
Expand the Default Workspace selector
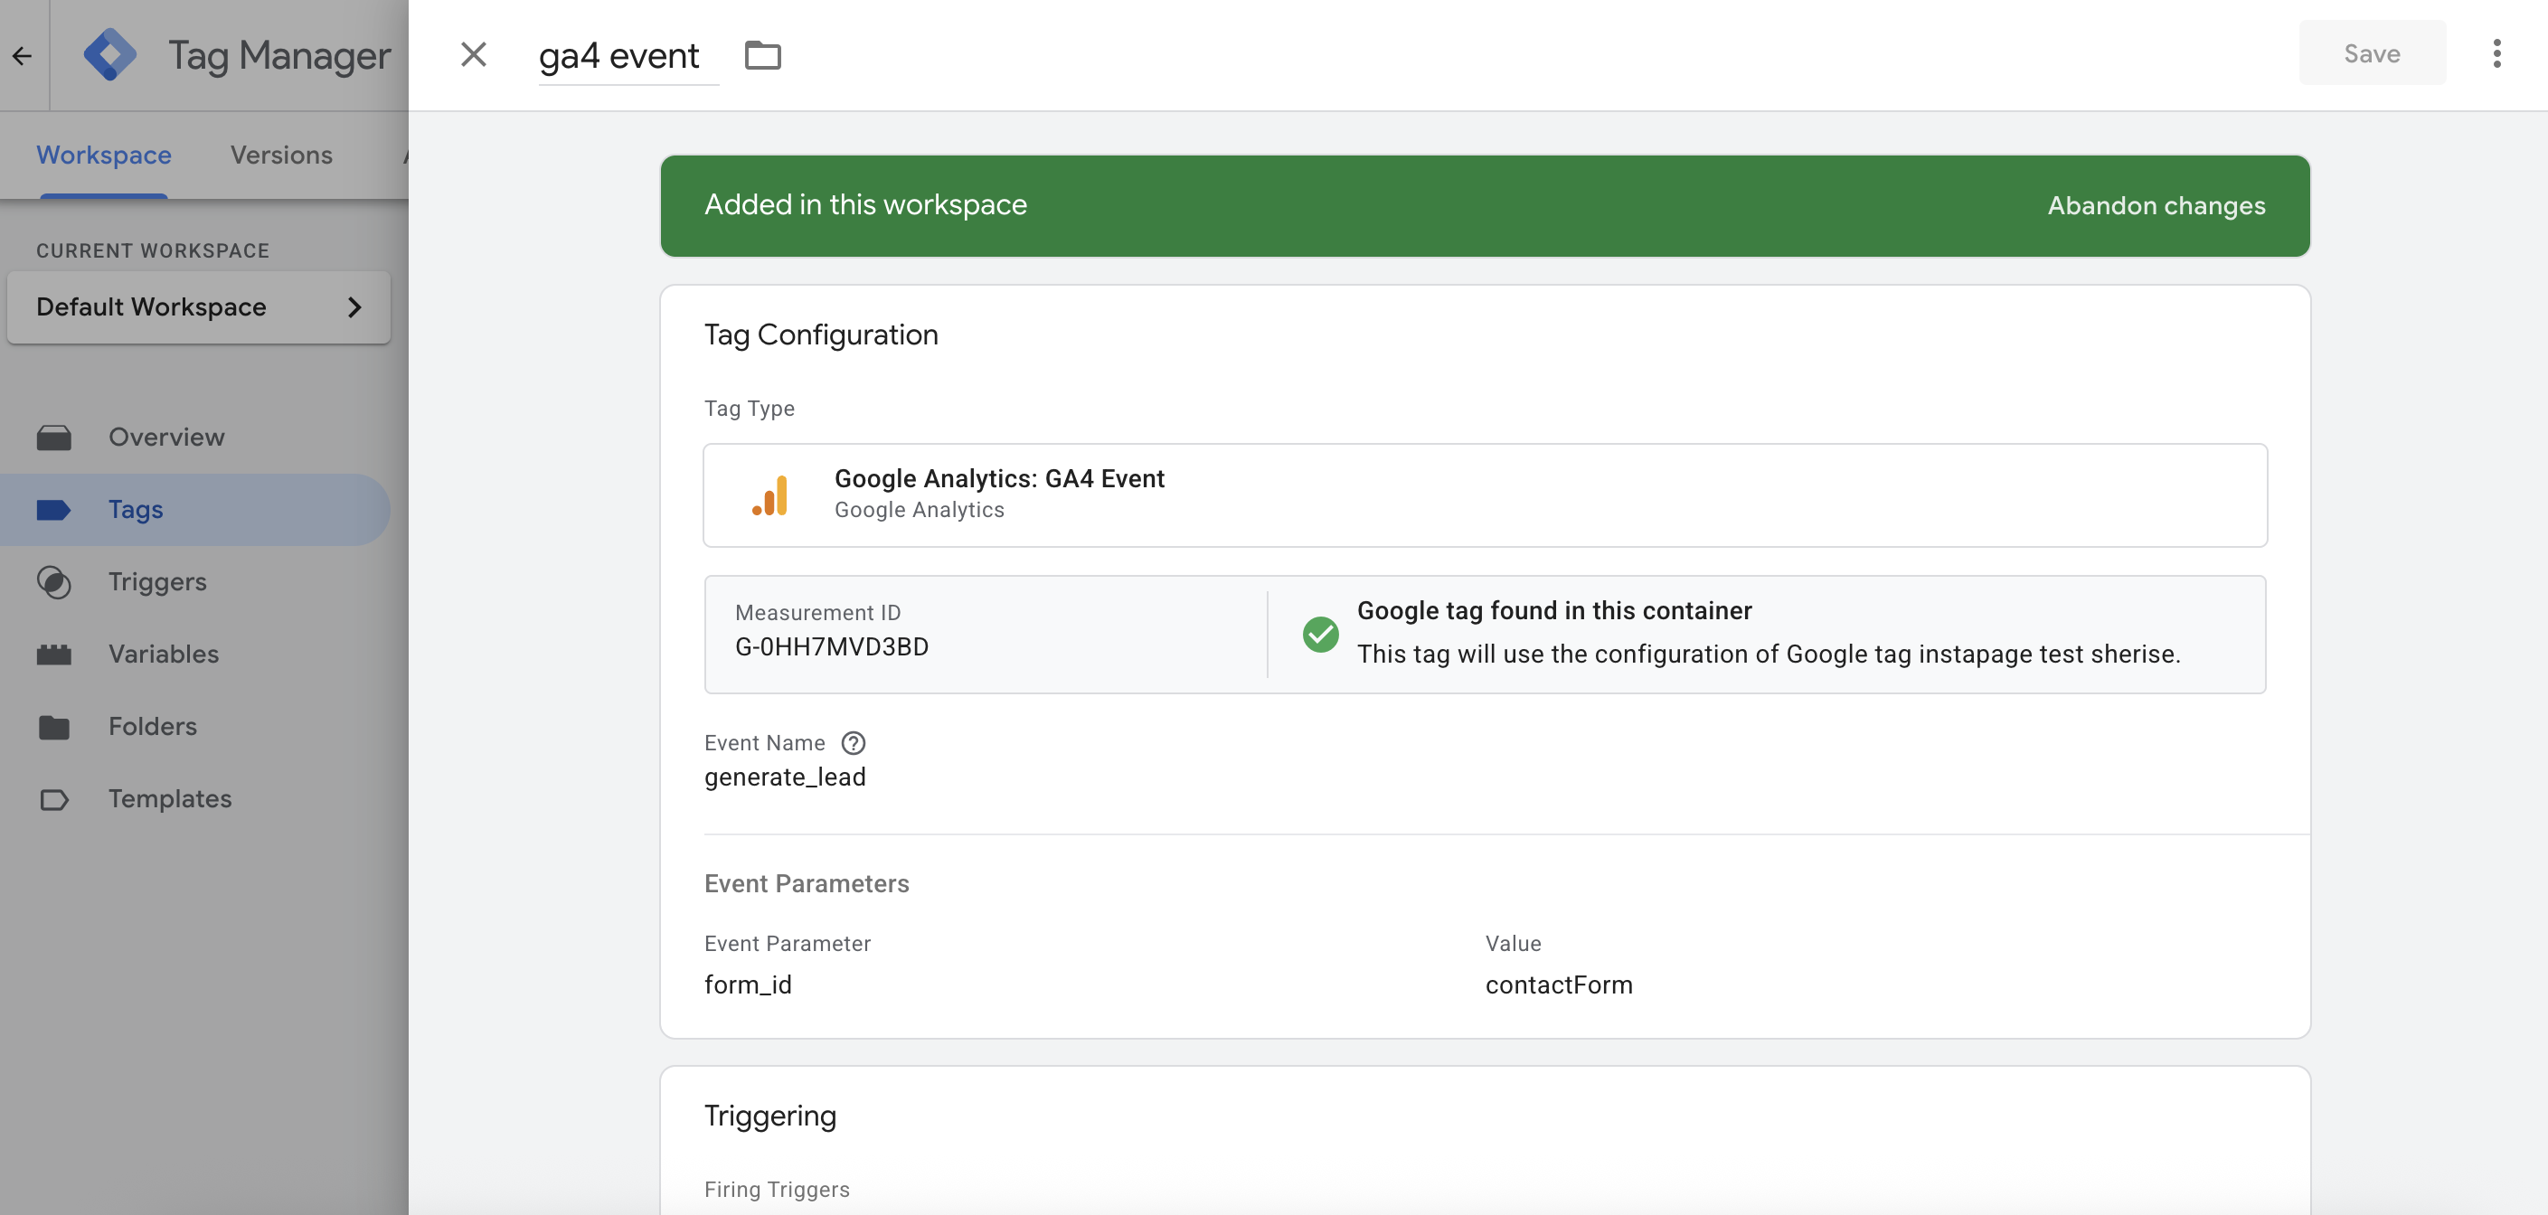198,307
